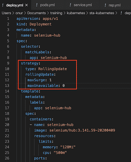The image size is (131, 162).
Task: Click line number 9 in gutter
Action: (x=8, y=63)
